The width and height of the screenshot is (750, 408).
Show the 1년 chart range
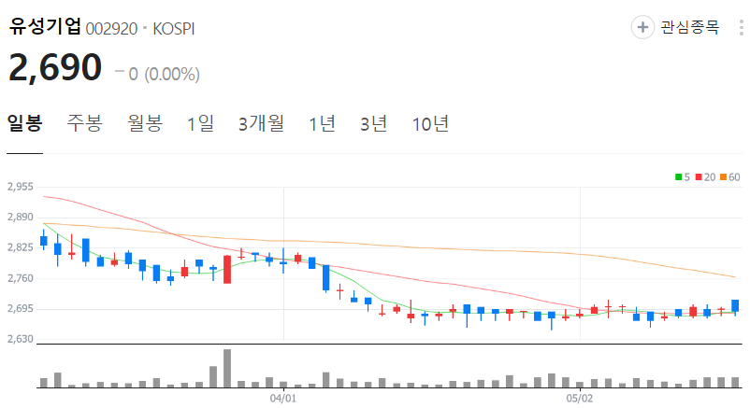[x=322, y=123]
